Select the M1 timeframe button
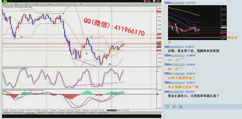This screenshot has height=119, width=242. [53, 4]
